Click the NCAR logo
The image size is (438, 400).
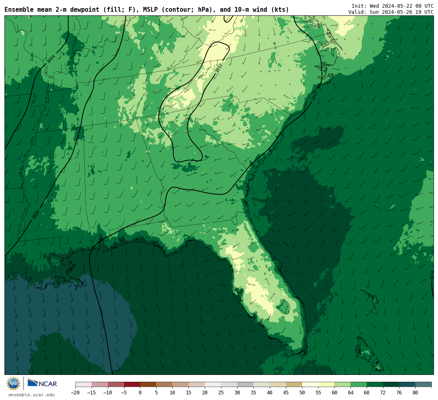point(43,383)
